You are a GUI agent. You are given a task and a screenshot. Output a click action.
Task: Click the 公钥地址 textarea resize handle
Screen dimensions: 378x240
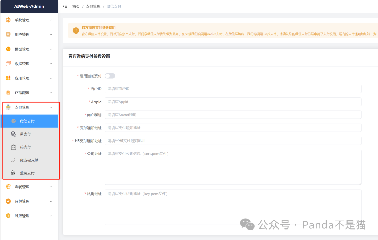click(360, 183)
